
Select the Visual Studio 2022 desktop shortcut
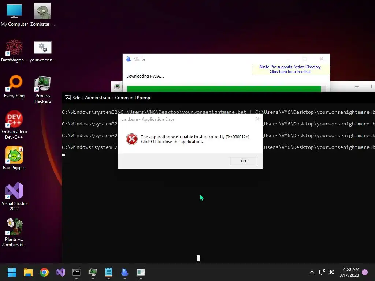14,196
